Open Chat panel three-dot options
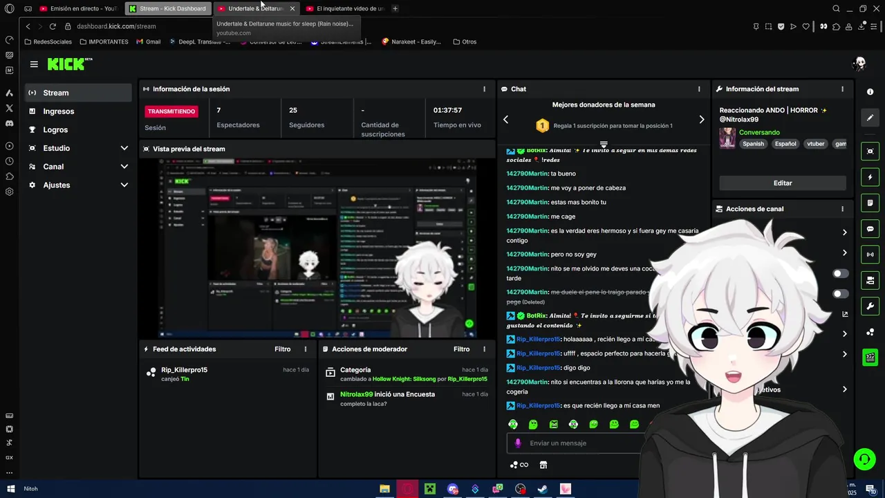885x498 pixels. point(699,89)
